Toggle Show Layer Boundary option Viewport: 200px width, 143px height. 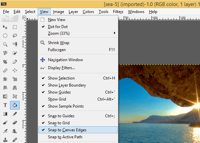pyautogui.click(x=78, y=85)
